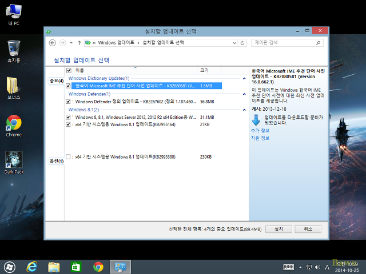Click 설치할 업데이트 선택 breadcrumb segment
Viewport: 366px width, 274px height.
point(163,43)
